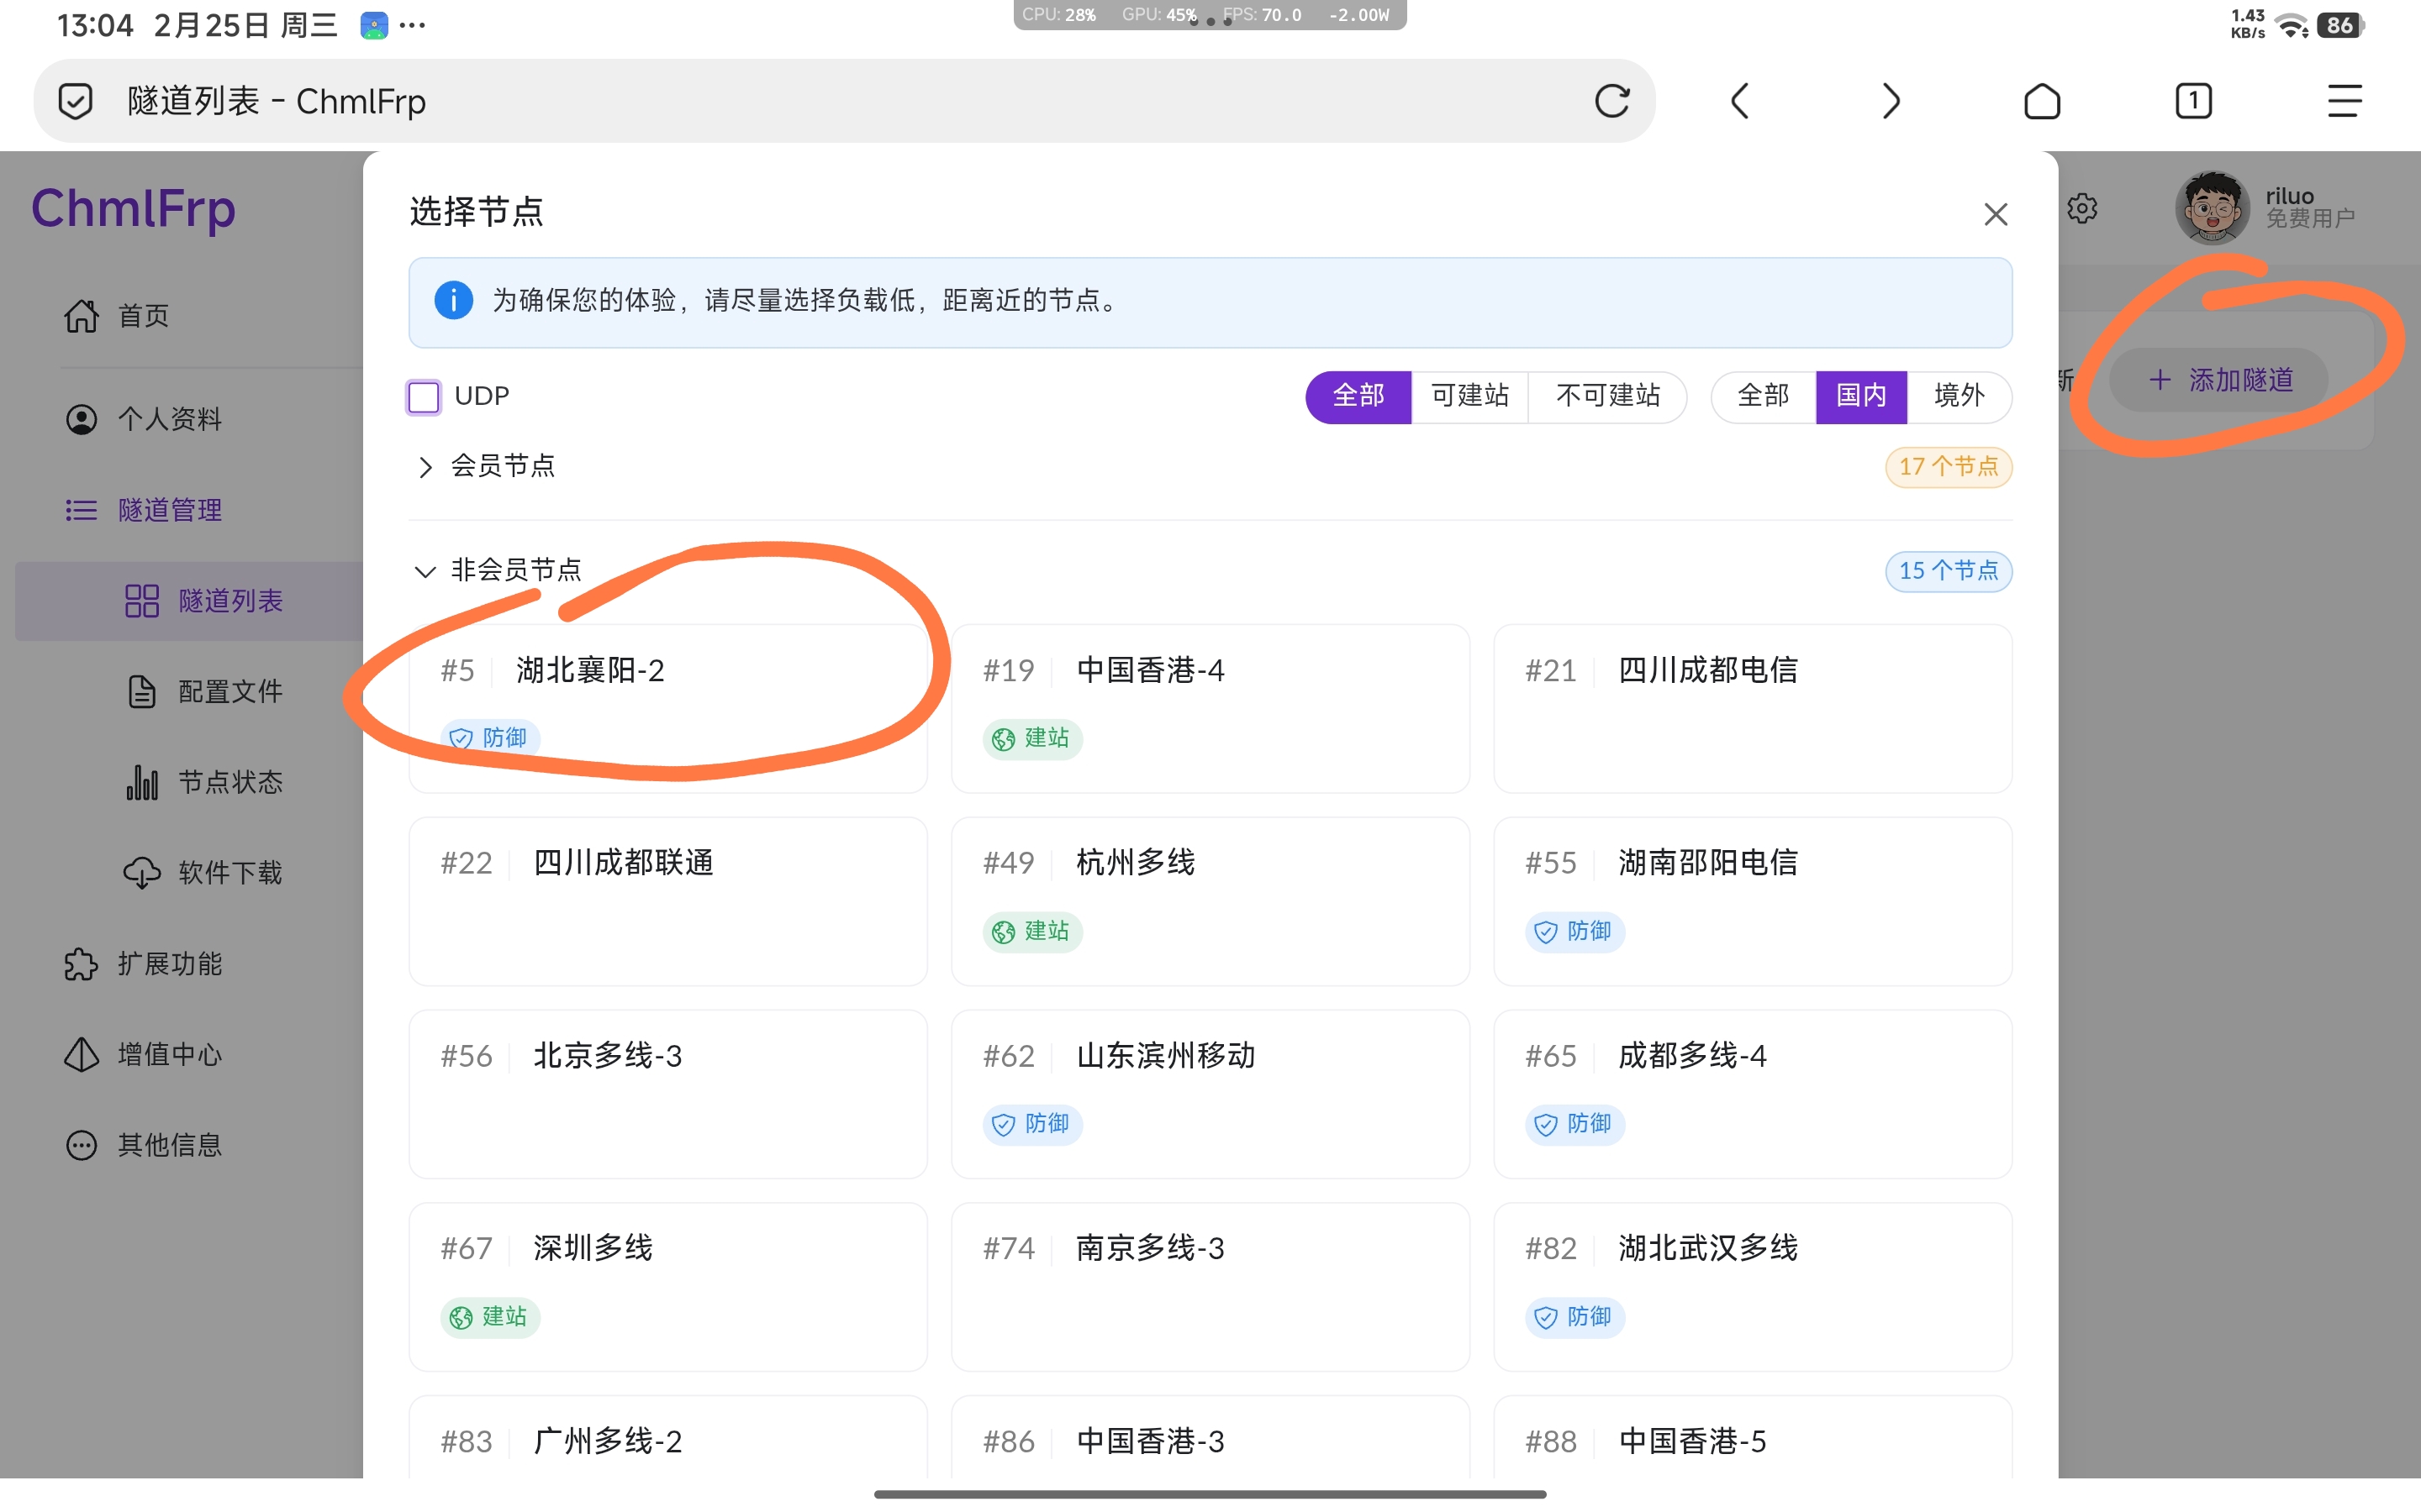Open browser tabs counter icon

(x=2193, y=101)
